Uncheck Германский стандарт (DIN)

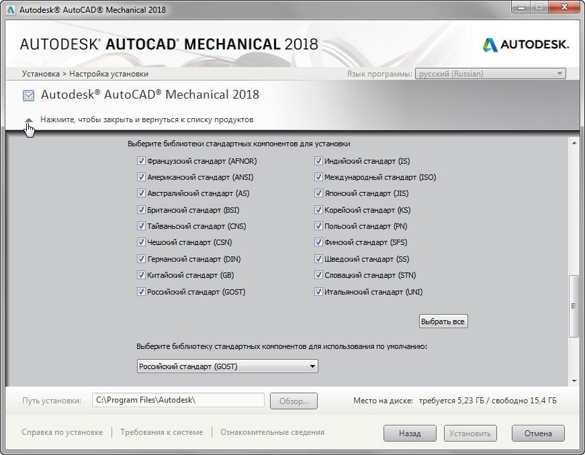141,258
